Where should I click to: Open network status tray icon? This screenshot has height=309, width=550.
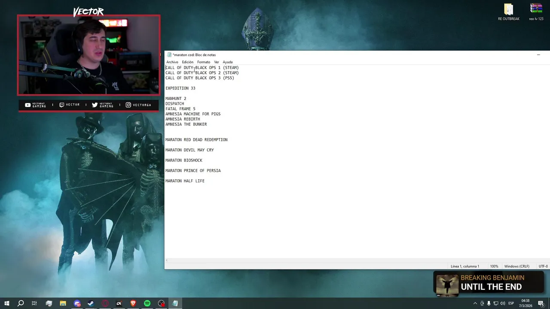coord(495,303)
